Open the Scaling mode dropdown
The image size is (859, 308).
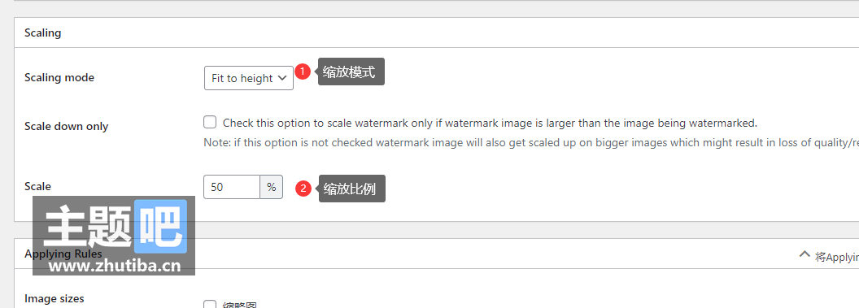[249, 78]
